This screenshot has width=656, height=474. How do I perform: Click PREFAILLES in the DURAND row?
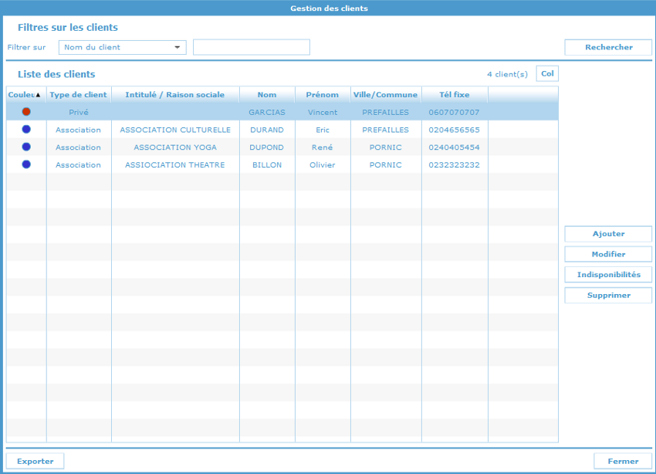pos(386,130)
